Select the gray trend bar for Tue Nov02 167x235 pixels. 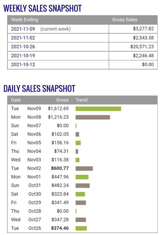click(x=84, y=168)
